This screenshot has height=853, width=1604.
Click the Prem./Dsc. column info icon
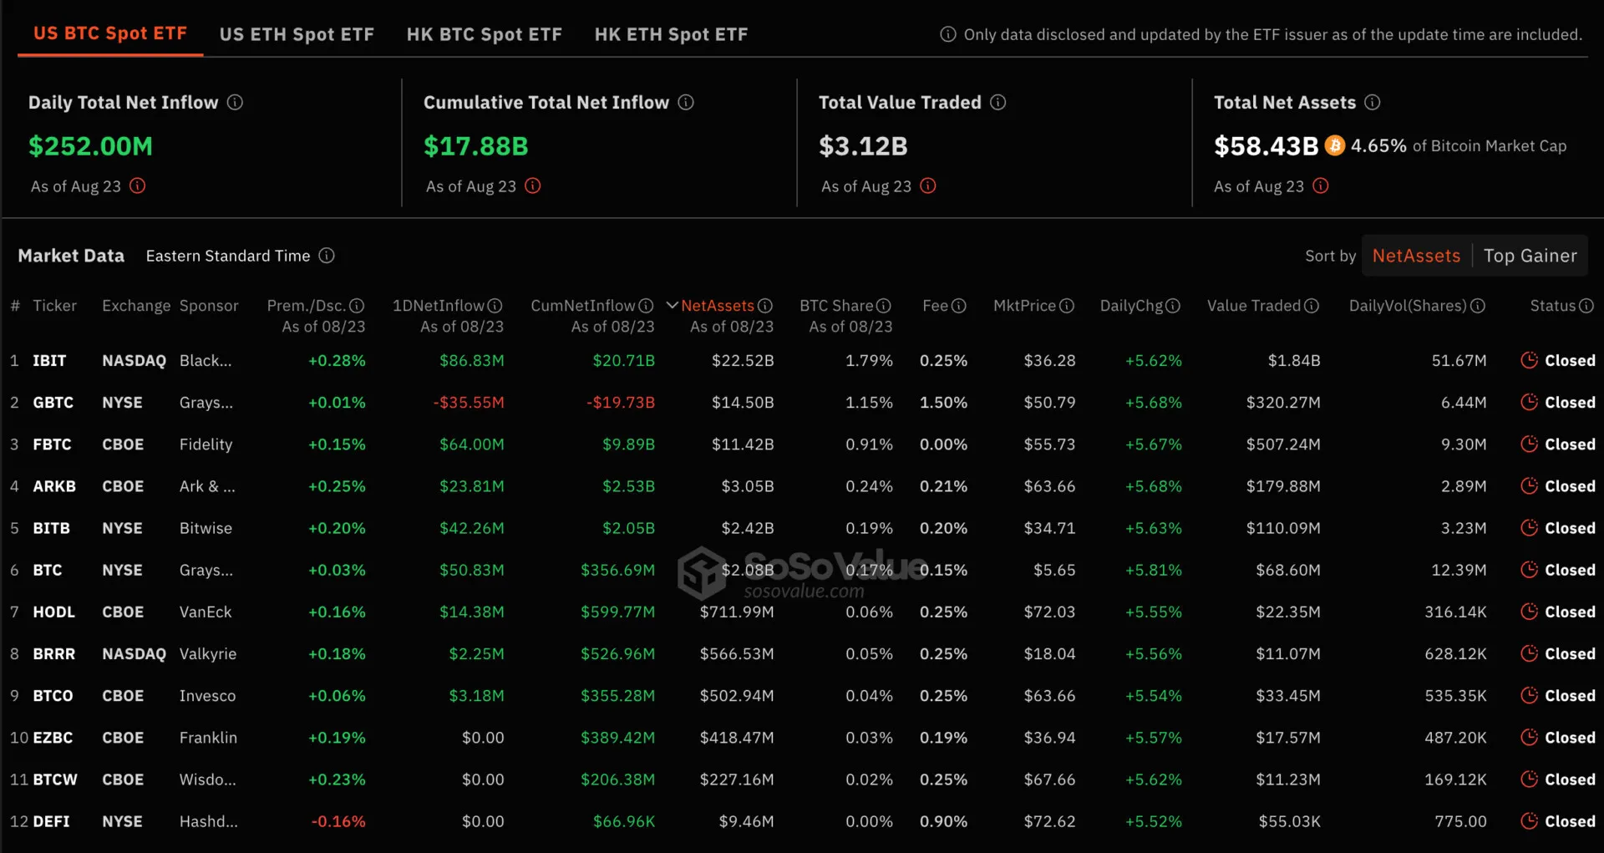coord(357,306)
